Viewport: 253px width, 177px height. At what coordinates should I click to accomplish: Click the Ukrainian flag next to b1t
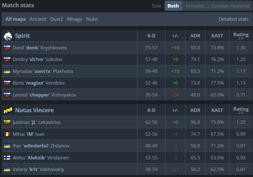point(7,169)
